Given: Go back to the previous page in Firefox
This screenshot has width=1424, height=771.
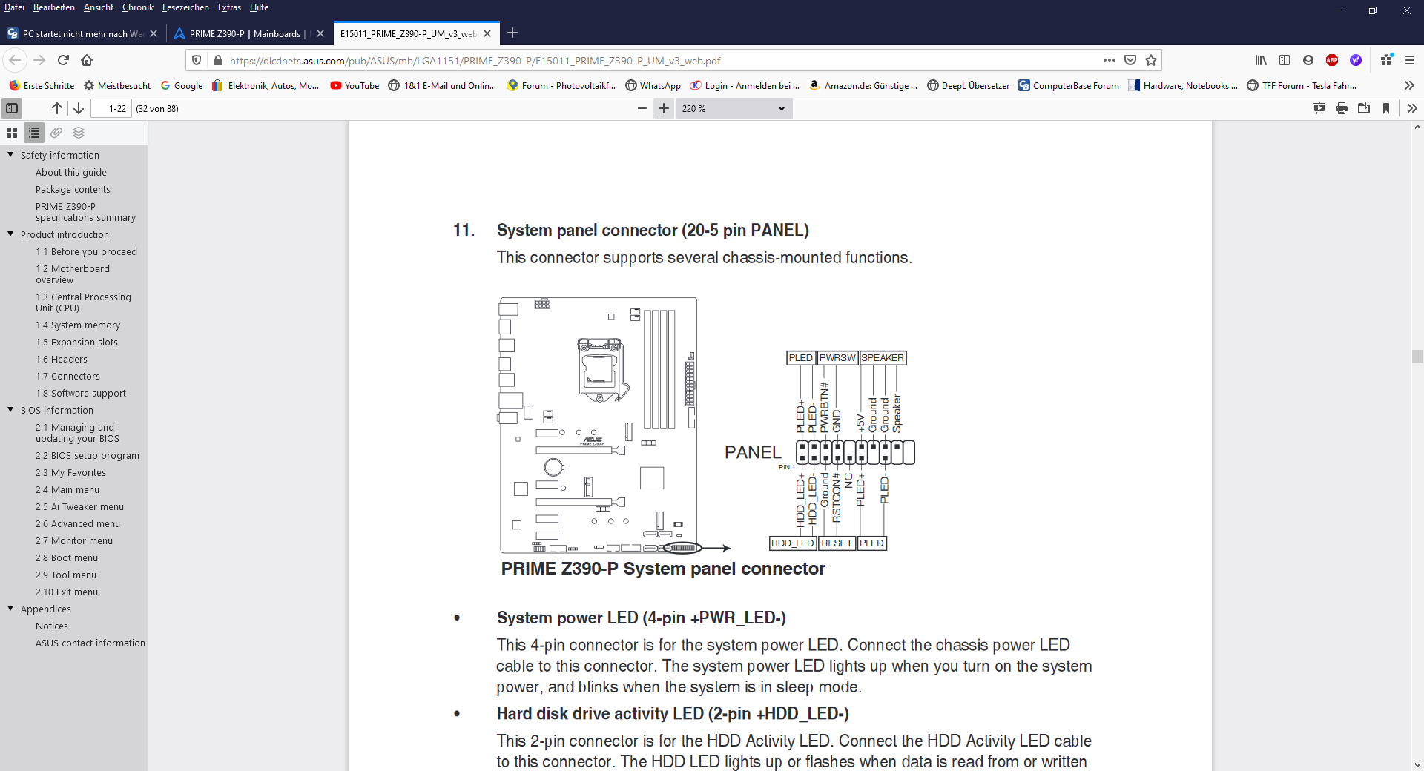Looking at the screenshot, I should [x=16, y=60].
